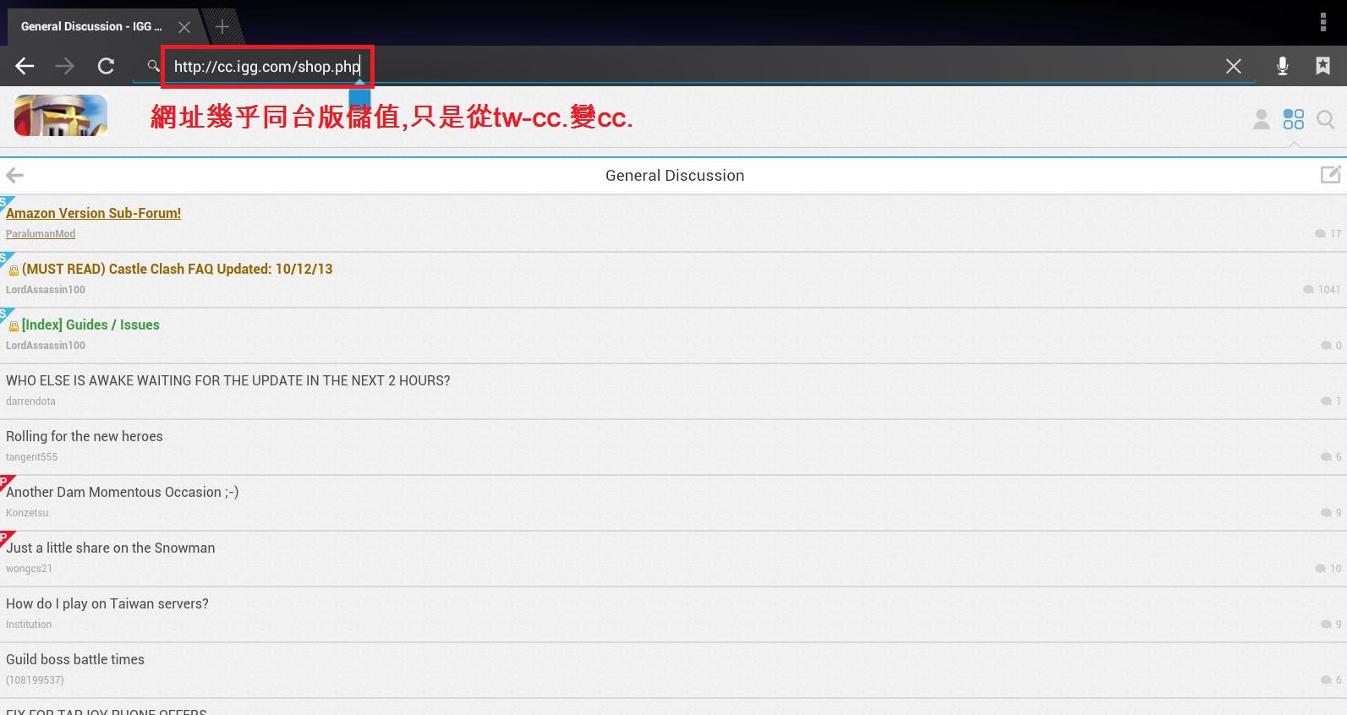Click reply count bubble showing 1041
This screenshot has width=1347, height=715.
click(1322, 289)
